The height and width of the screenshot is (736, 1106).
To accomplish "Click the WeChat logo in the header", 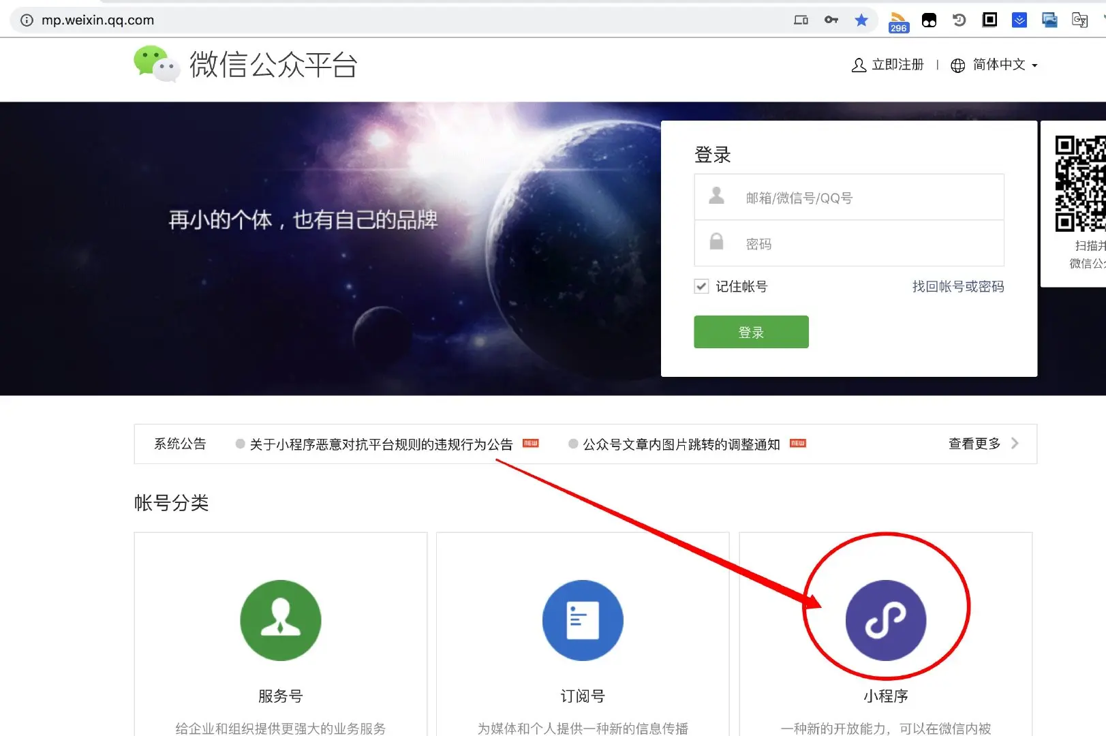I will pos(157,64).
